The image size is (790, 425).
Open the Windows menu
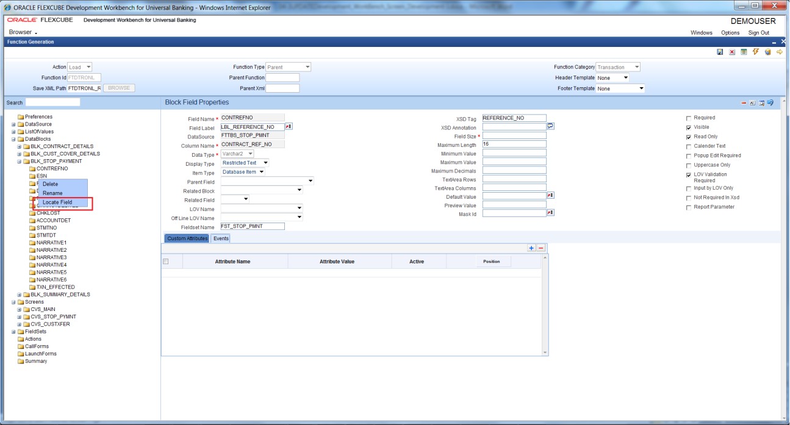(x=702, y=33)
